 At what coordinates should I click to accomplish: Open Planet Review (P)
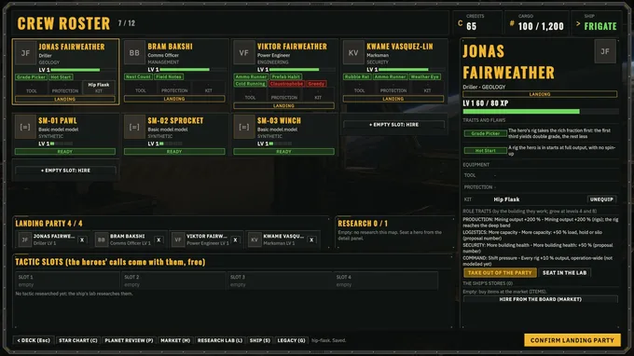point(129,340)
